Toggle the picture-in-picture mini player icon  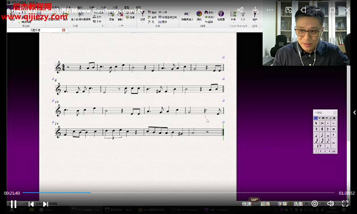tap(289, 10)
